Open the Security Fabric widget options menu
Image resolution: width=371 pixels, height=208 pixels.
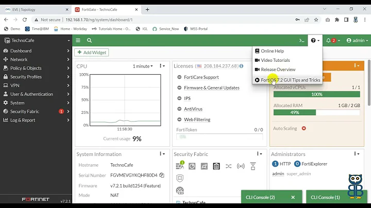click(259, 154)
